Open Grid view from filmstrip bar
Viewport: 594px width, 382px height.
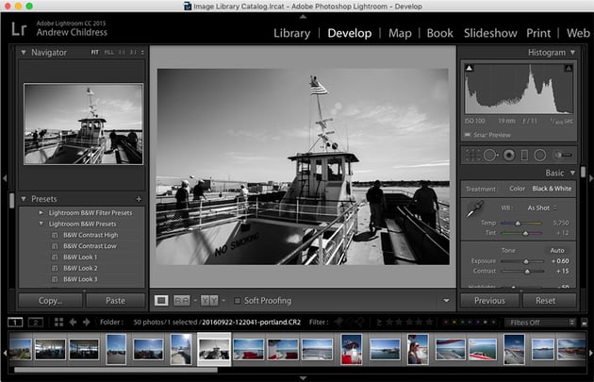click(58, 323)
